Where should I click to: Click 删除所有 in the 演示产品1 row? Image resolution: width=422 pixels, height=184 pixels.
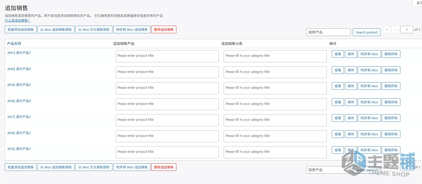(391, 150)
